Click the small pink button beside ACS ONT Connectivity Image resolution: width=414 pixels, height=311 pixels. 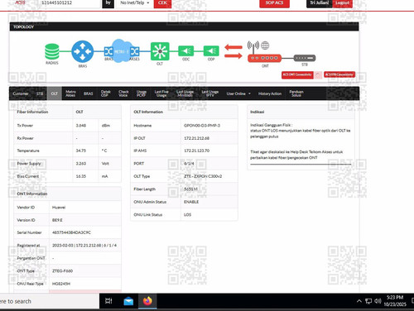318,75
